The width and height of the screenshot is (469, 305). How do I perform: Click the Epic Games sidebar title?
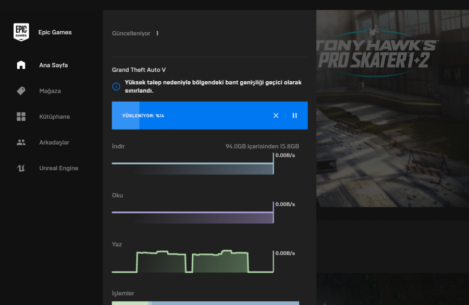(x=55, y=32)
